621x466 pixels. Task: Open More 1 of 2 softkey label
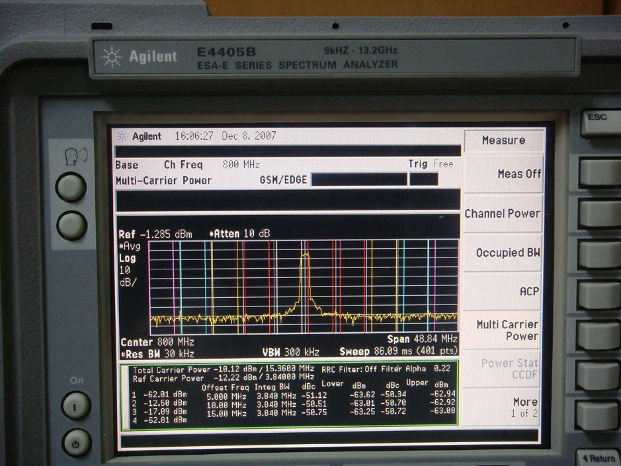click(524, 407)
